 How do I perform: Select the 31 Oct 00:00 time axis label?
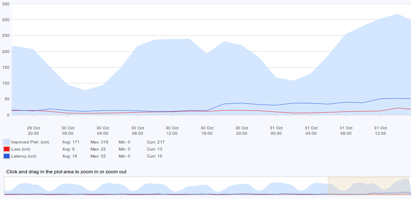[276, 131]
